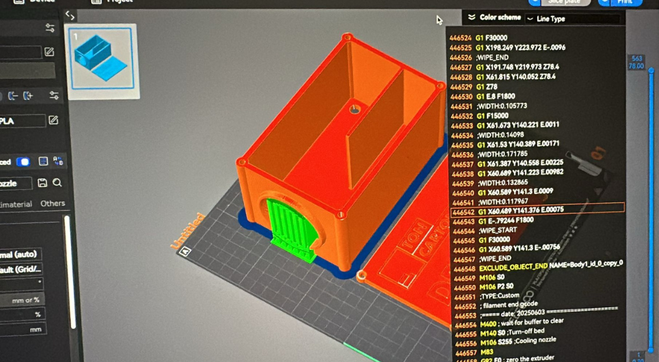Select line 446531 ;WIDTH:0.105773

(x=488, y=106)
